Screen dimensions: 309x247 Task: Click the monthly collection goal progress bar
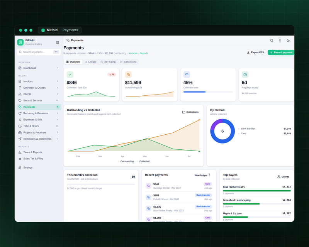coord(101,184)
